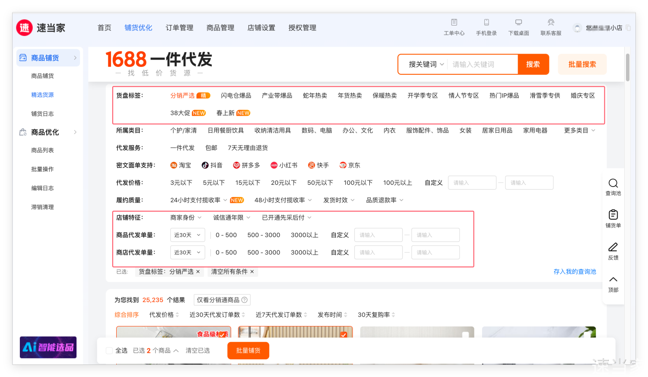Viewport: 648px width, 377px height.
Task: Click the 反馈 feedback pencil icon
Action: coord(613,247)
